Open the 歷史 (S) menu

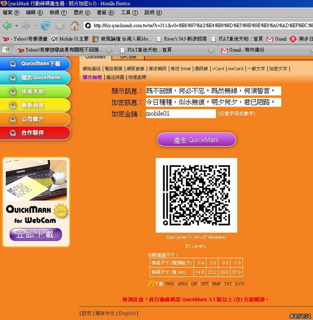point(82,13)
